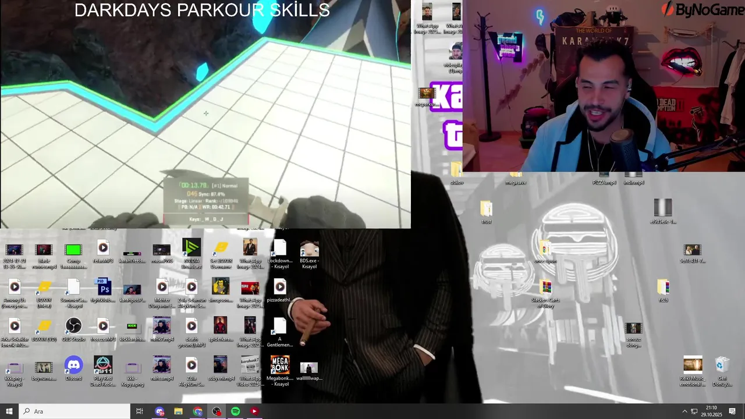The width and height of the screenshot is (745, 419).
Task: Select the BDS.exe shortcut icon
Action: click(x=309, y=249)
